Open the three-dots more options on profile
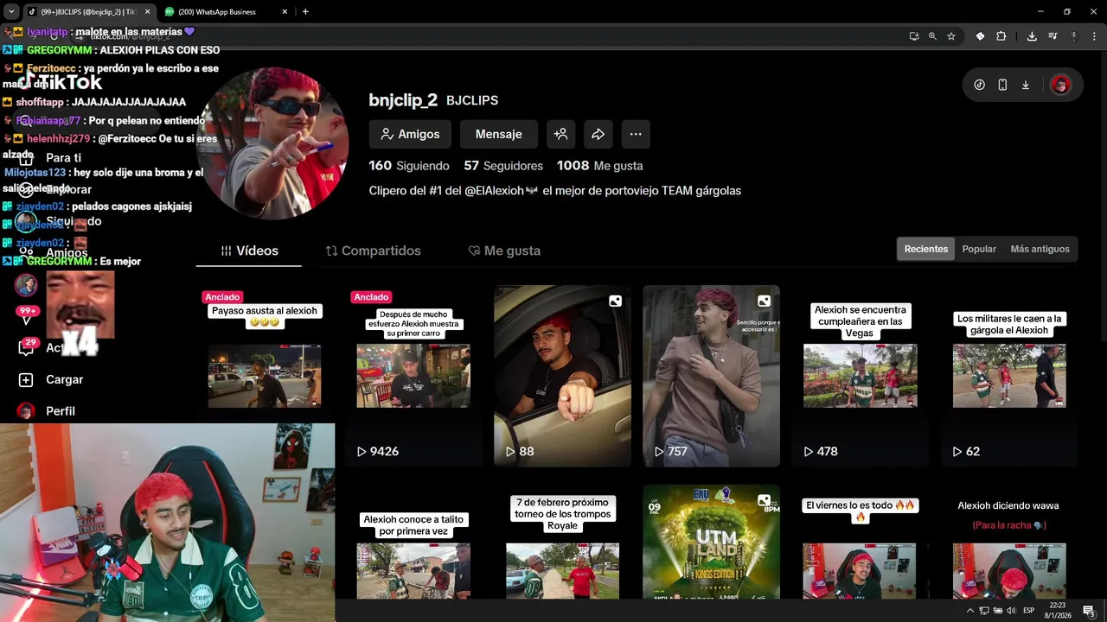Viewport: 1107px width, 622px height. click(636, 134)
